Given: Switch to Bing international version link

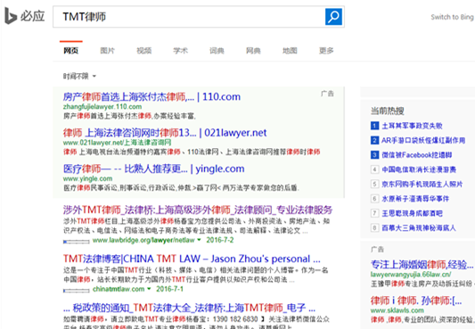Looking at the screenshot, I should [452, 17].
